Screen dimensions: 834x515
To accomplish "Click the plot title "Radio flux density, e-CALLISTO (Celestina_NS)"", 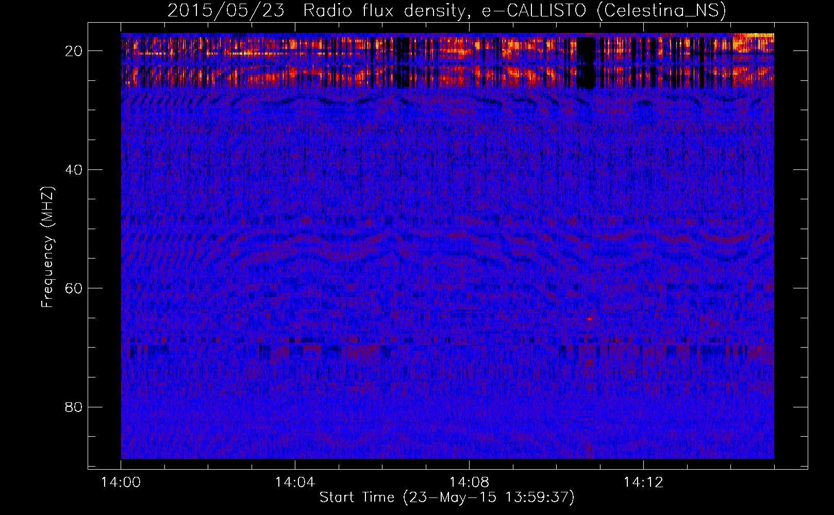I will point(514,11).
